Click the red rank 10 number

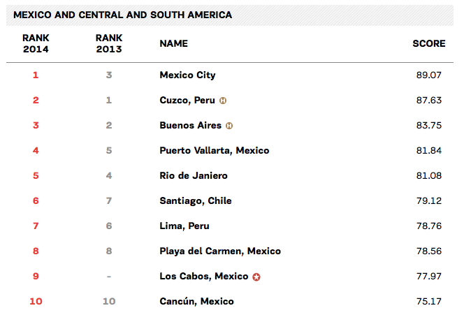pyautogui.click(x=36, y=301)
